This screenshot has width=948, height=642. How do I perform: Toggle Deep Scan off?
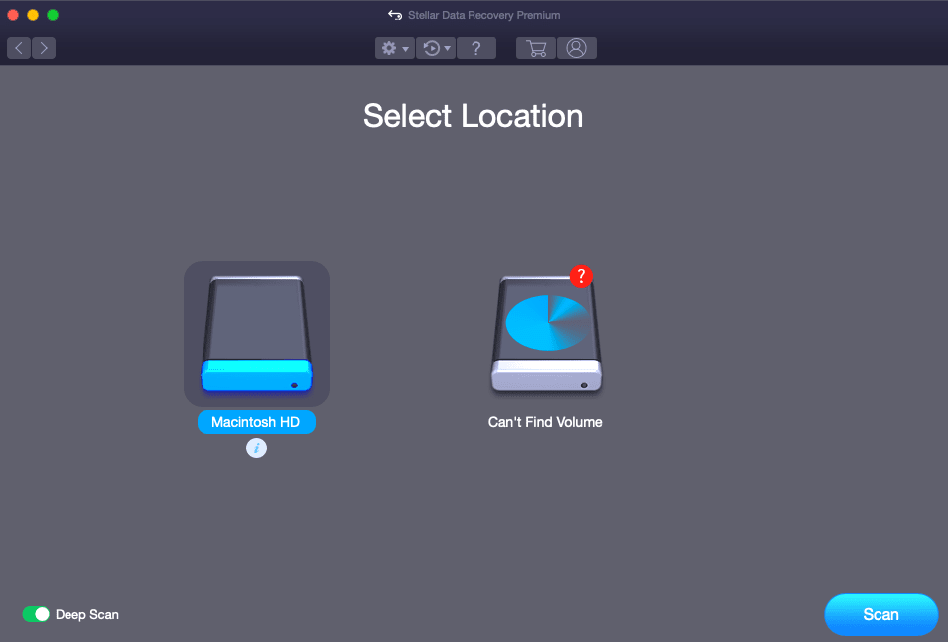pos(37,614)
